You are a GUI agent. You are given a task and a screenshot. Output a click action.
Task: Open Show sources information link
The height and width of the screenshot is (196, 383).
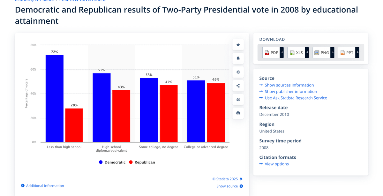point(289,85)
